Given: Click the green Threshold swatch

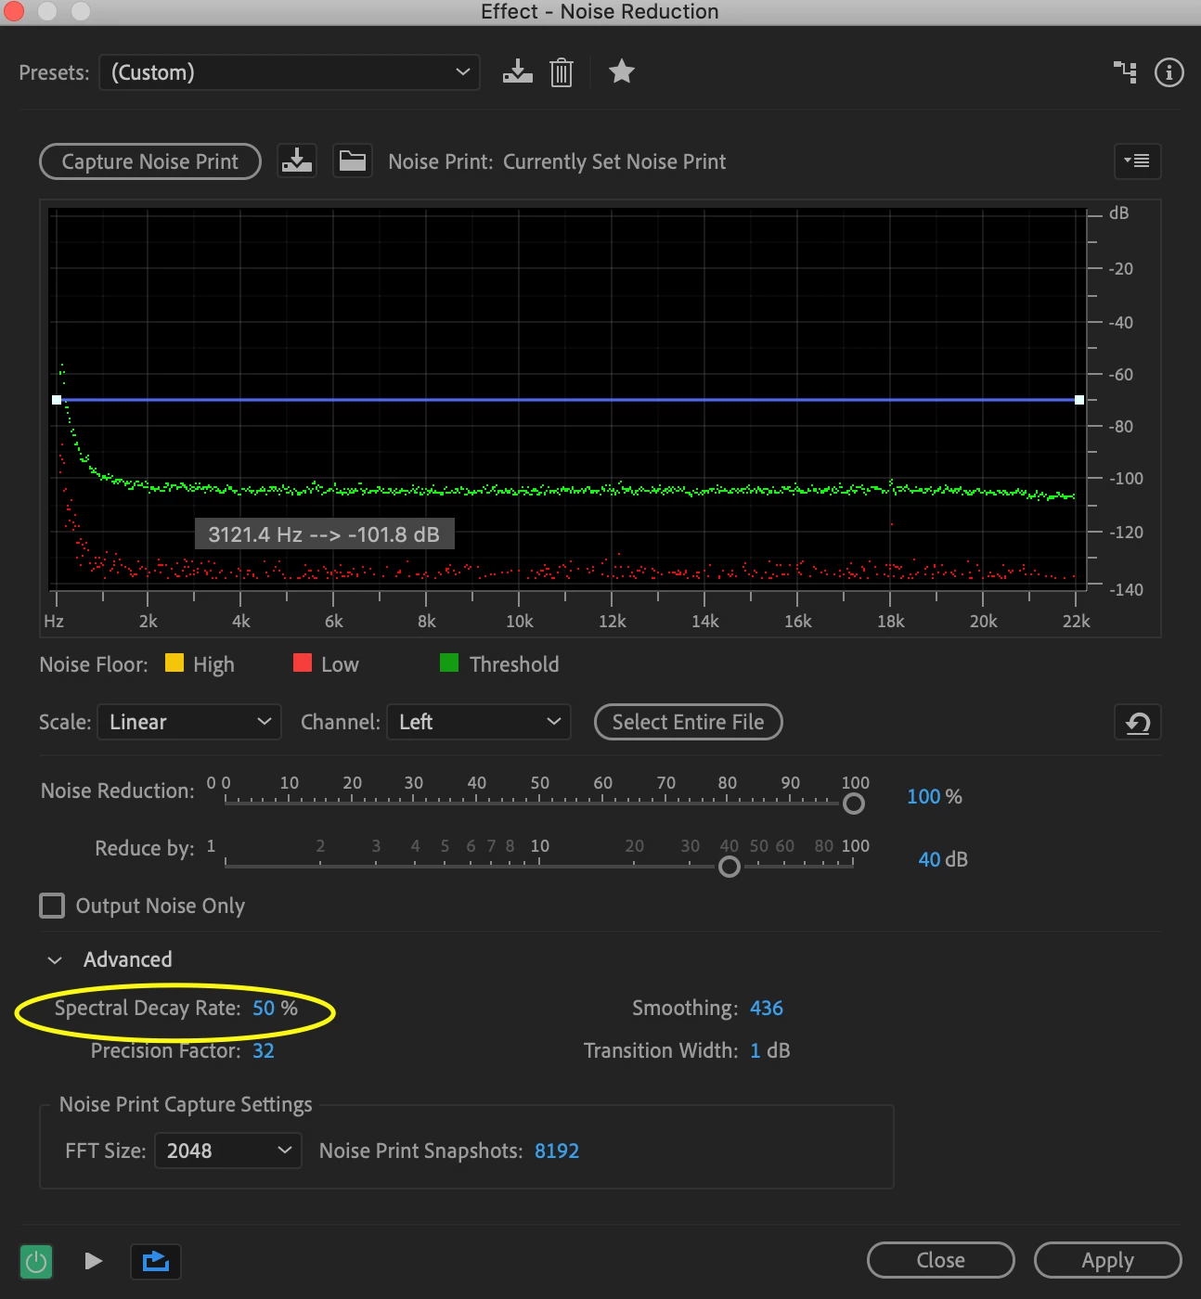Looking at the screenshot, I should click(x=449, y=662).
